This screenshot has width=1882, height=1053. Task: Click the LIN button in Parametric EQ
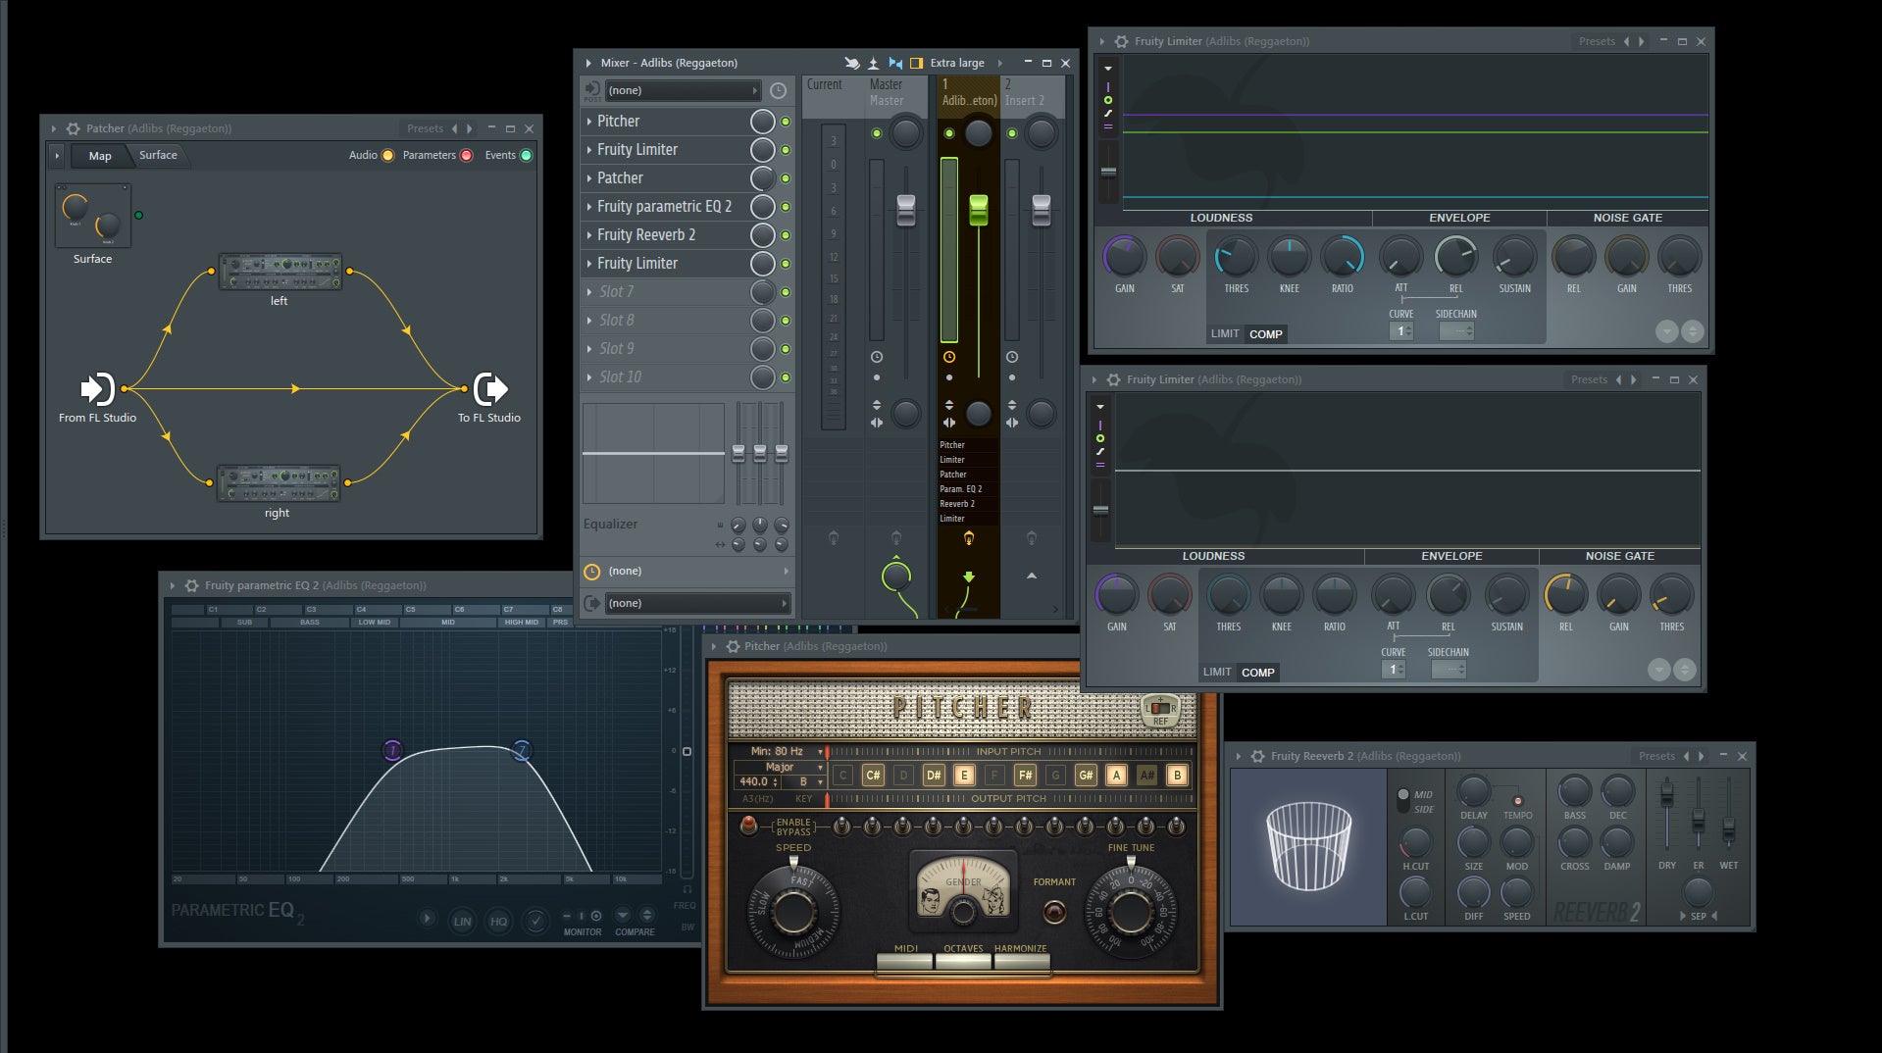(462, 921)
